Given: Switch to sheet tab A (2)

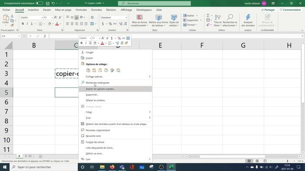Looking at the screenshot, I should pos(29,156).
